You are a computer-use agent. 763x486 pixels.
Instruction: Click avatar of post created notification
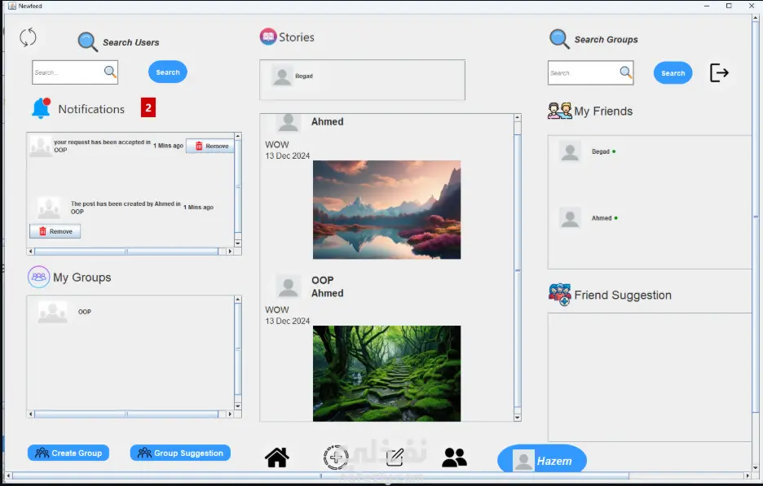(49, 208)
